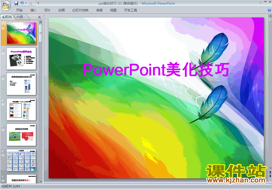Click the animation star under slide 2

(3, 54)
